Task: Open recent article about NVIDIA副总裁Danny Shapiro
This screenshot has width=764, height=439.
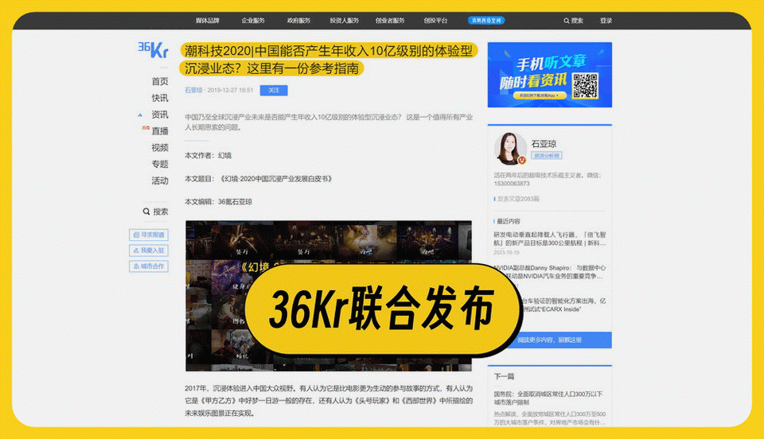Action: click(x=550, y=271)
